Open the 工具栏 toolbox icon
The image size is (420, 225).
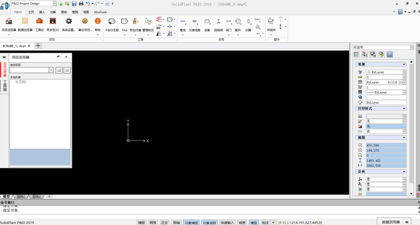[39, 24]
